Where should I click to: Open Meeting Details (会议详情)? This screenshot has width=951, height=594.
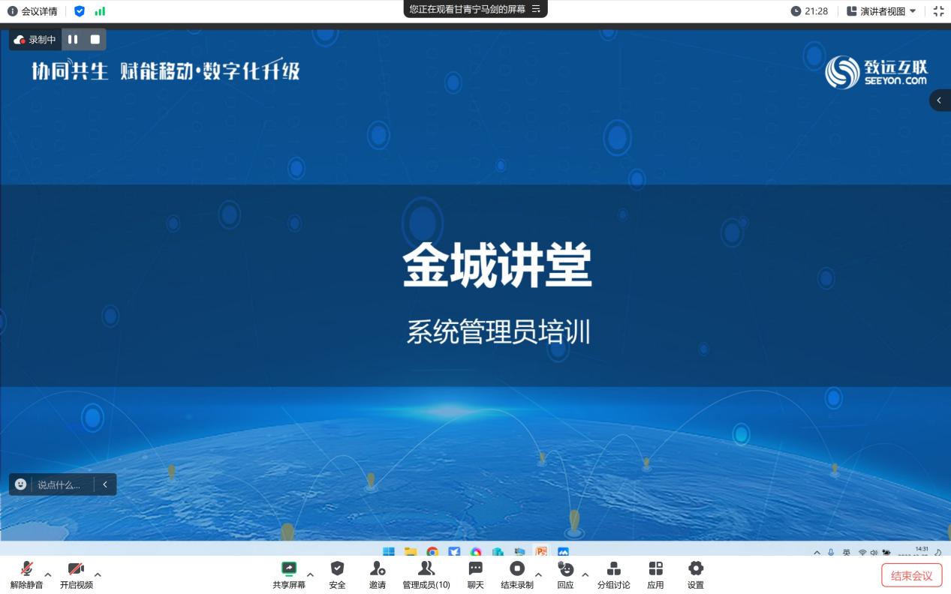coord(32,11)
